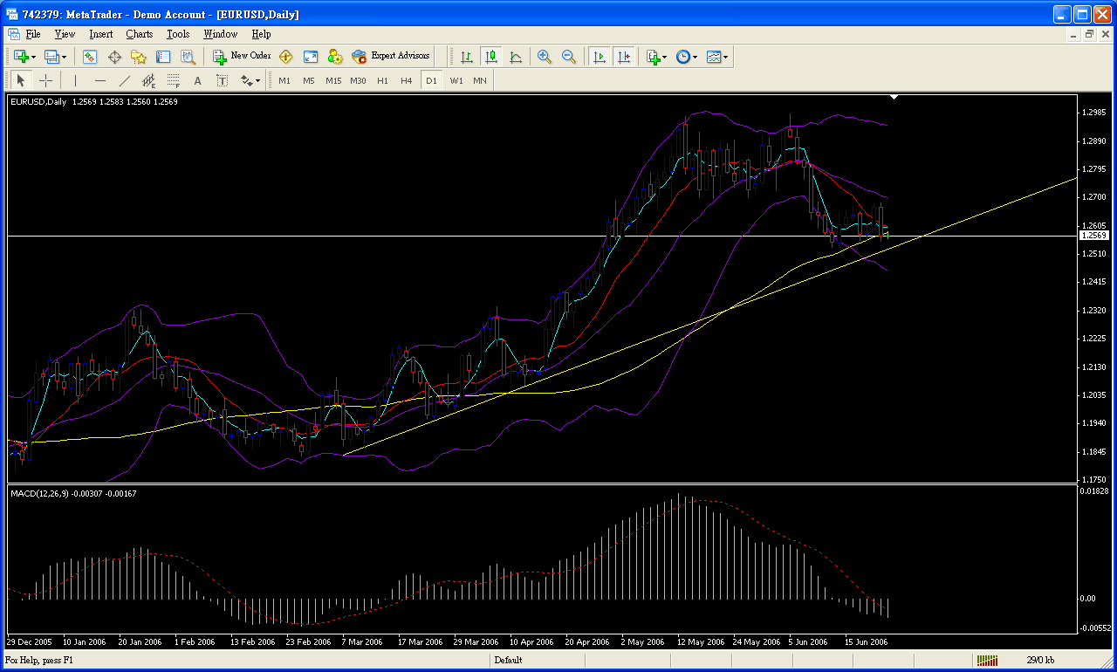Select the Trendline drawing tool

pos(125,80)
